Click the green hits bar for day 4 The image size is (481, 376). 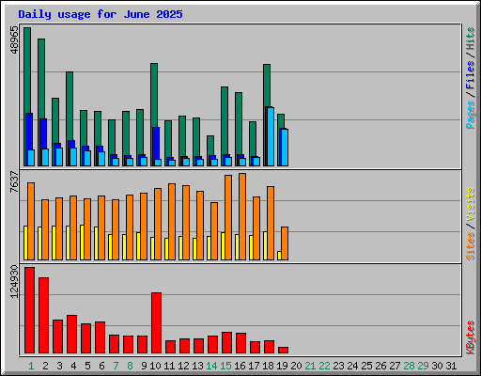click(x=70, y=106)
